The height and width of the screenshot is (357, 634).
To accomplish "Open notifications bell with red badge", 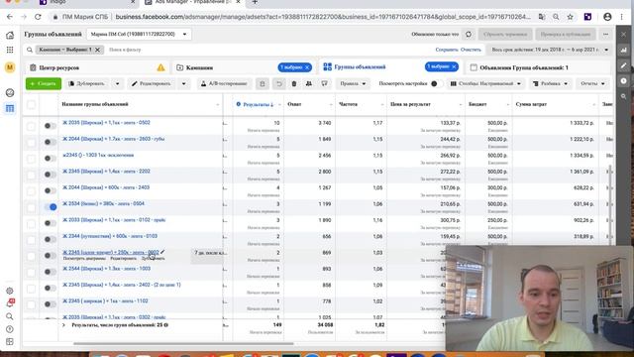I will (x=10, y=303).
